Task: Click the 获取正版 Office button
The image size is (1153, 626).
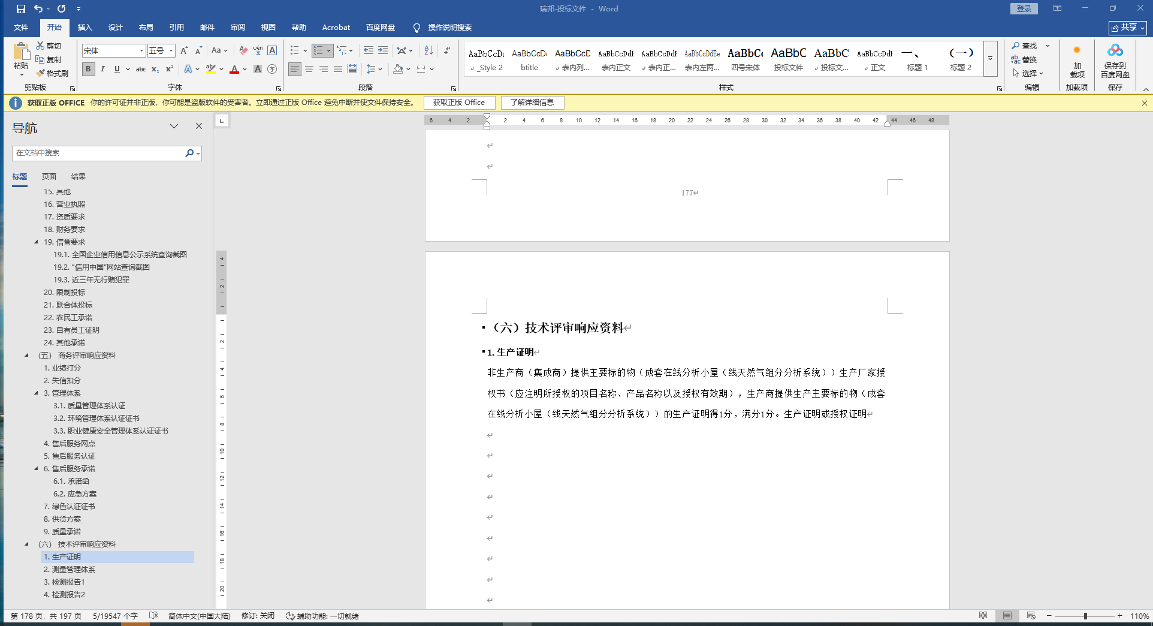Action: (459, 103)
